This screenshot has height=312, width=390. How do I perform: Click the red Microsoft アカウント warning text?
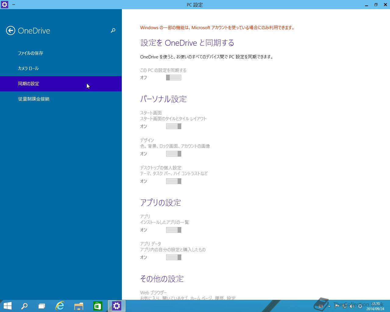[x=218, y=27]
